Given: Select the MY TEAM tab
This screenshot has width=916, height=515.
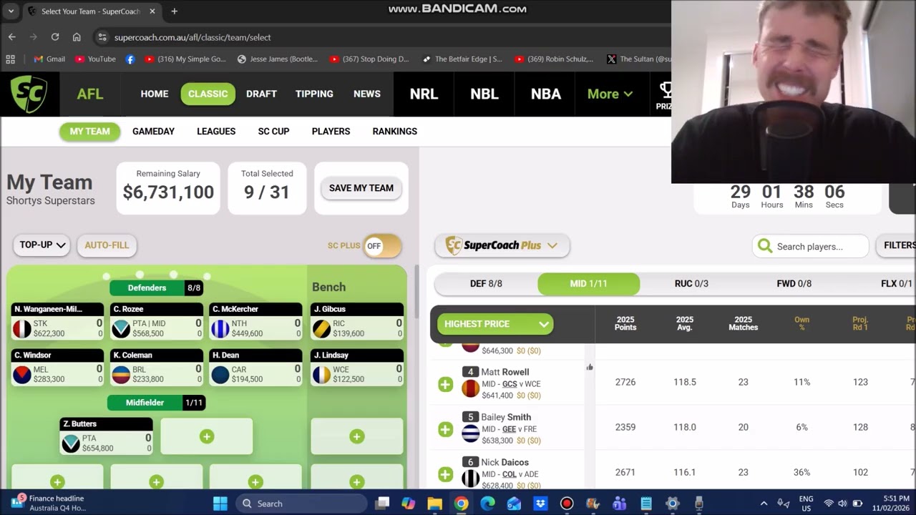Looking at the screenshot, I should point(89,132).
